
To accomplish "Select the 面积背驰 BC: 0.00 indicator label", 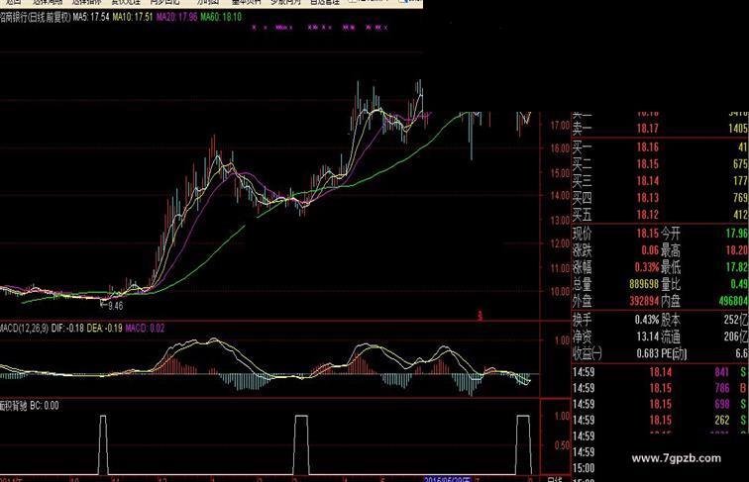I will click(x=29, y=406).
